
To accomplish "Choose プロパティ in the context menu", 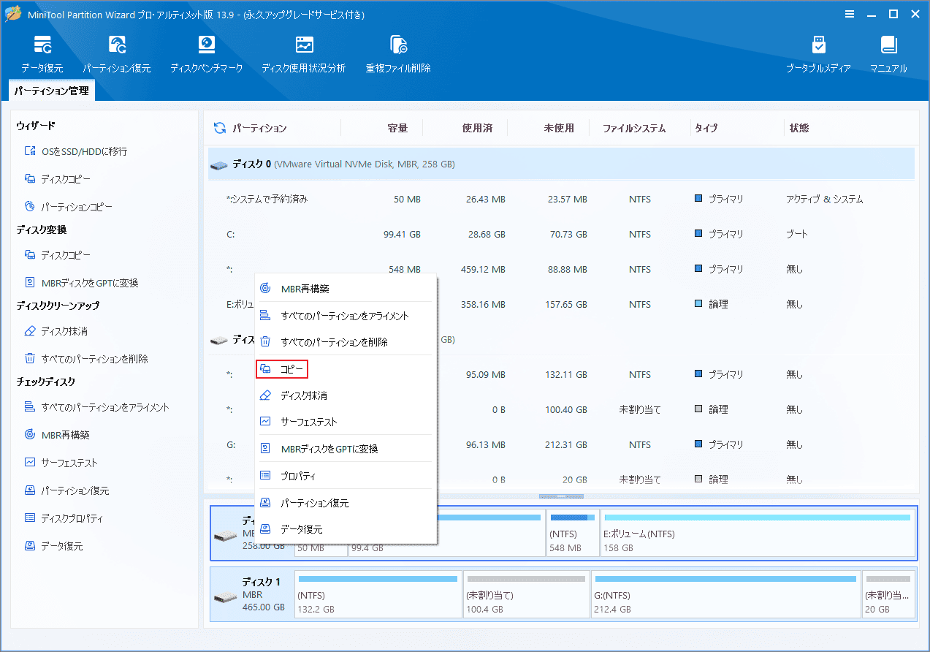I will (346, 476).
